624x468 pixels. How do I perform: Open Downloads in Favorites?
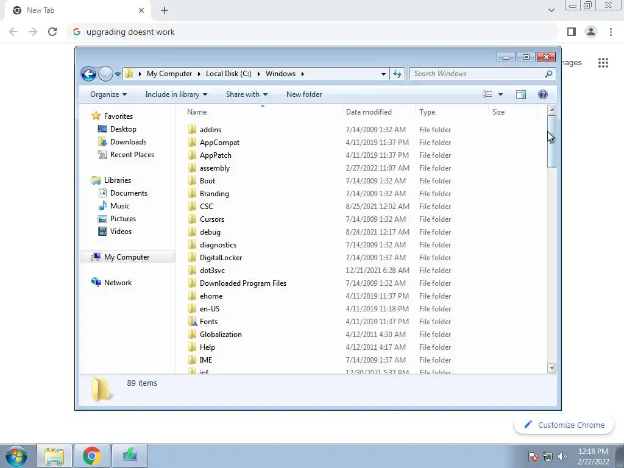coord(128,141)
